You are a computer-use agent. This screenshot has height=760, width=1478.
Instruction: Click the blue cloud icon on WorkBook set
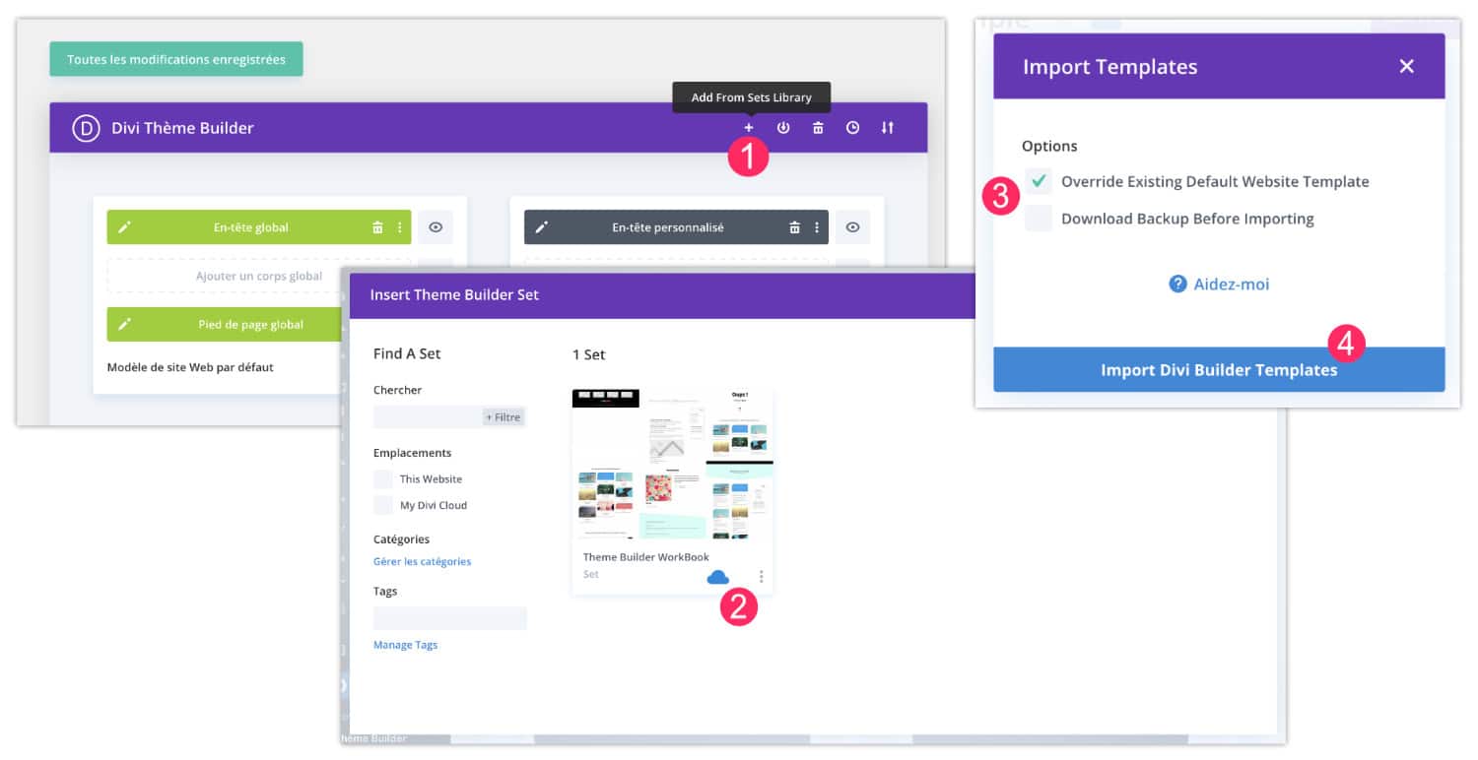click(x=718, y=577)
